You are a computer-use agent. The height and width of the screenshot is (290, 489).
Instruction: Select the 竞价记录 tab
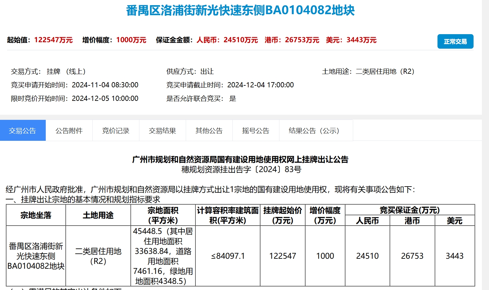coord(116,130)
